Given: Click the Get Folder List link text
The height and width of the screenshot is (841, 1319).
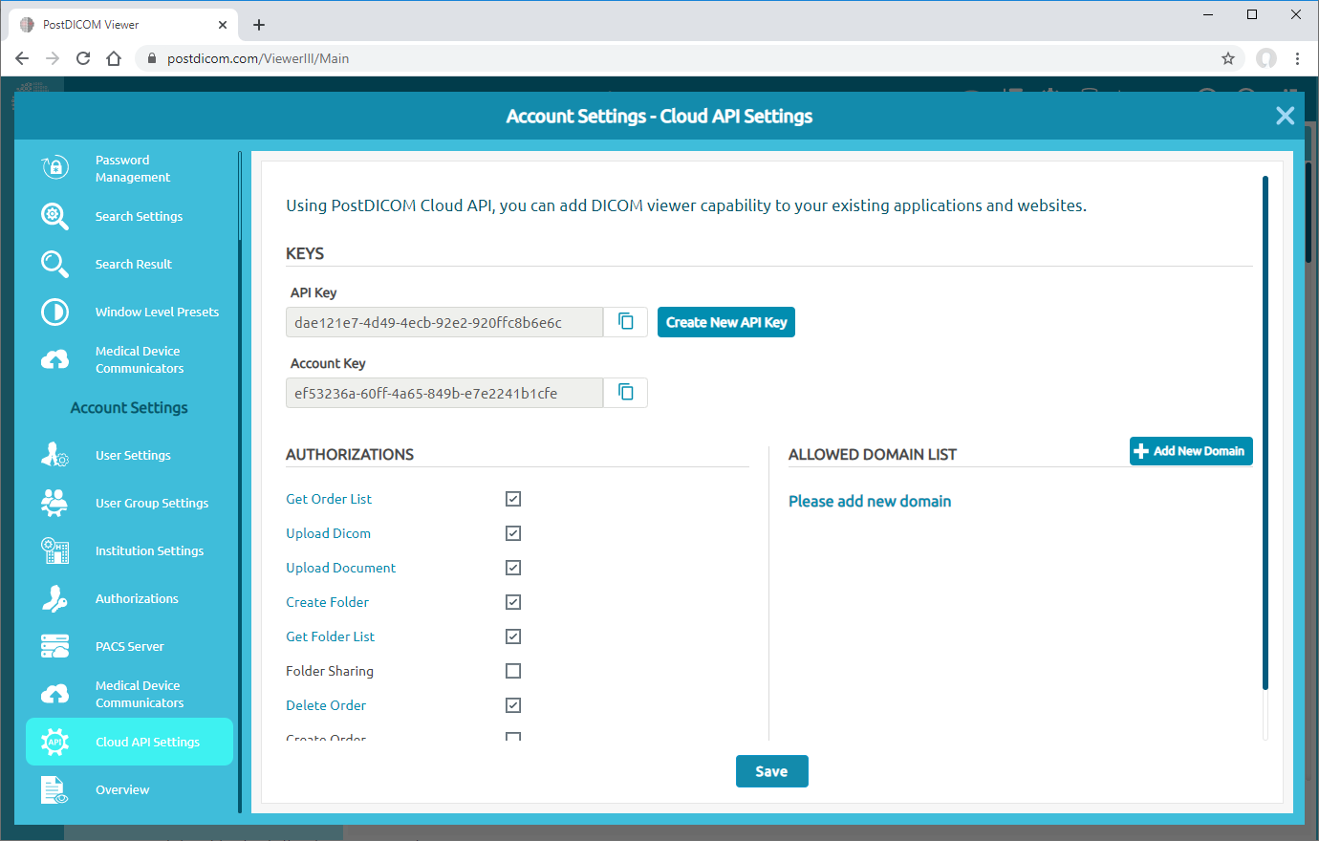Looking at the screenshot, I should (330, 636).
